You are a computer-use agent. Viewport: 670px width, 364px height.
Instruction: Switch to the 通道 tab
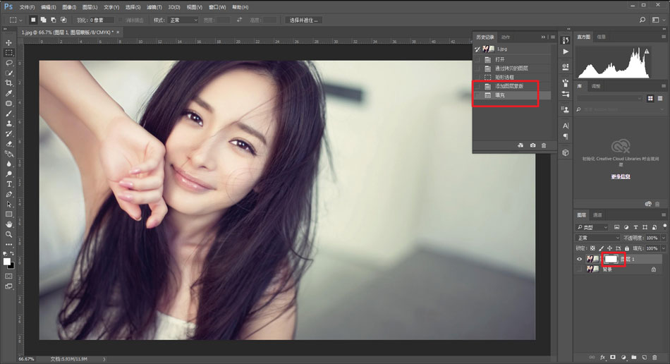tap(597, 214)
